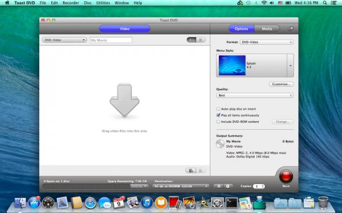Expand the Quality Best dropdown
342x213 pixels.
click(x=255, y=95)
